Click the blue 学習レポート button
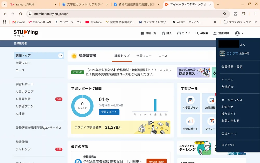260x163 pixels. (x=109, y=112)
